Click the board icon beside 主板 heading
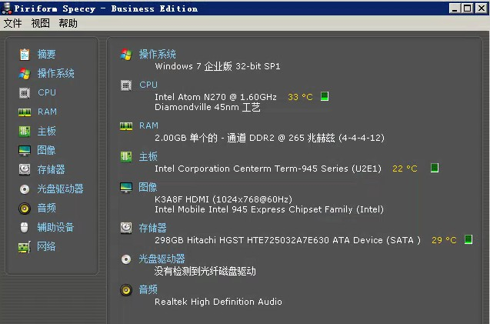The image size is (490, 324). point(126,156)
